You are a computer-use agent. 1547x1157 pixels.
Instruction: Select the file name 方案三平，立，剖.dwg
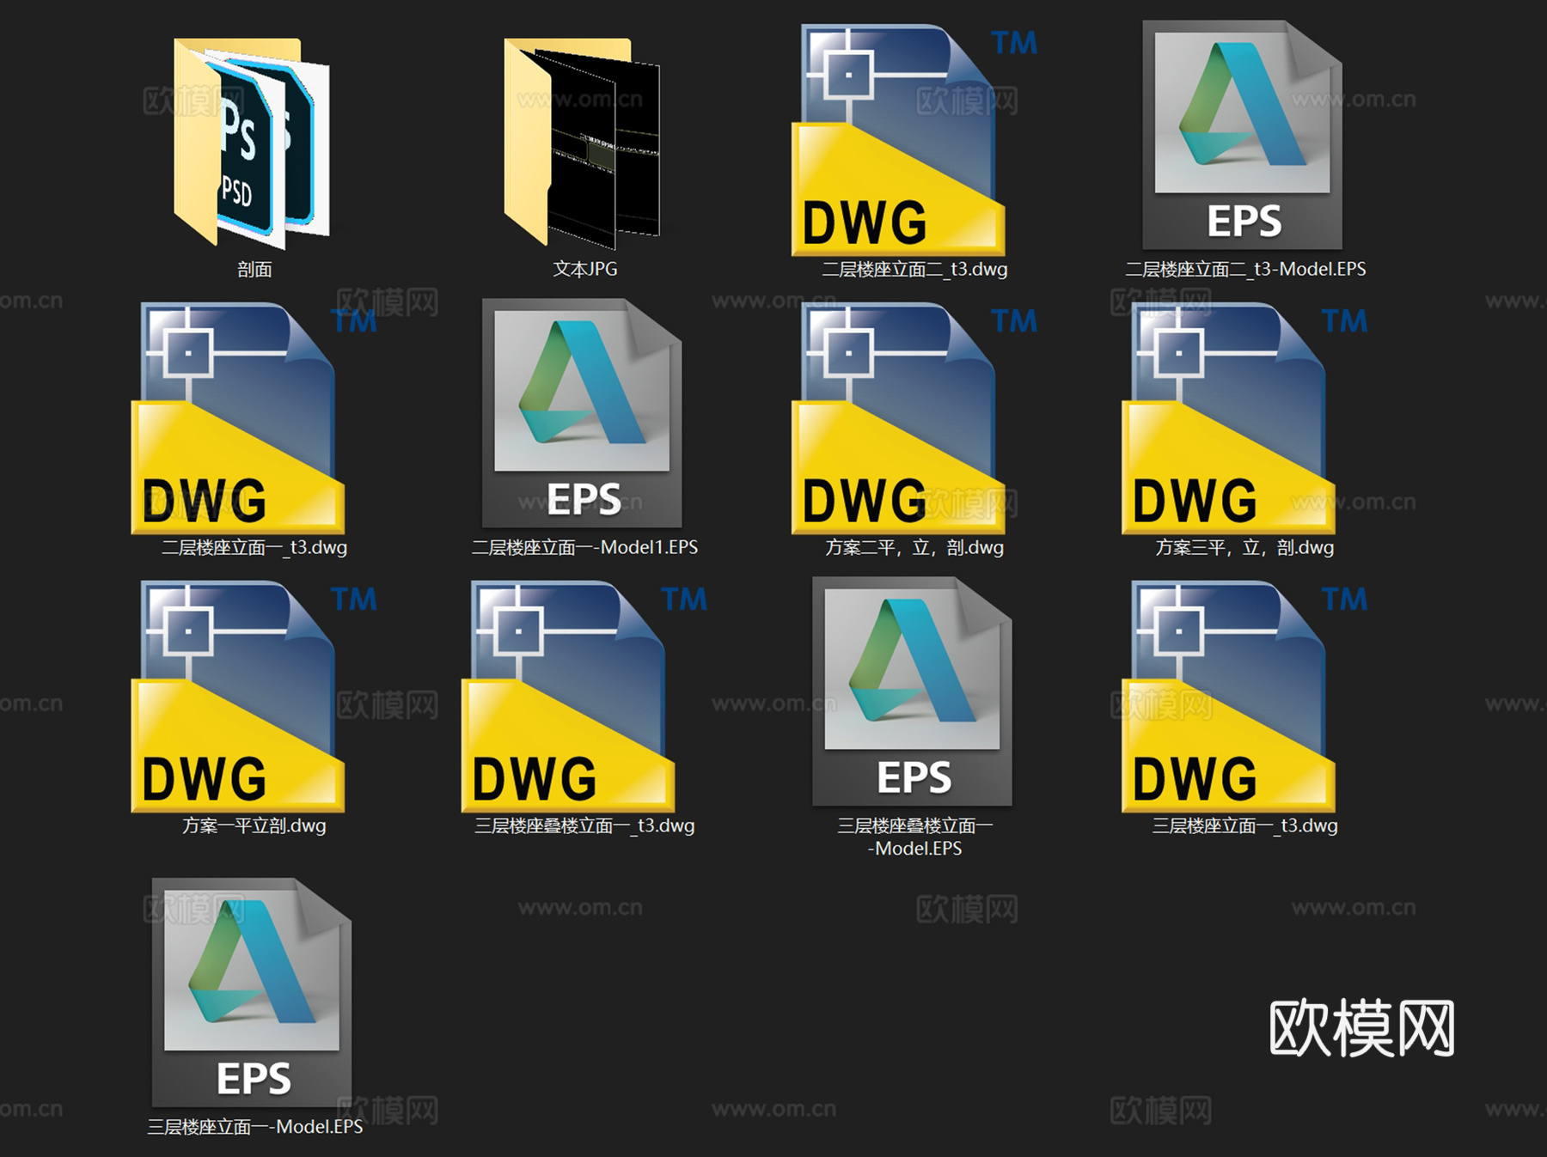1244,548
